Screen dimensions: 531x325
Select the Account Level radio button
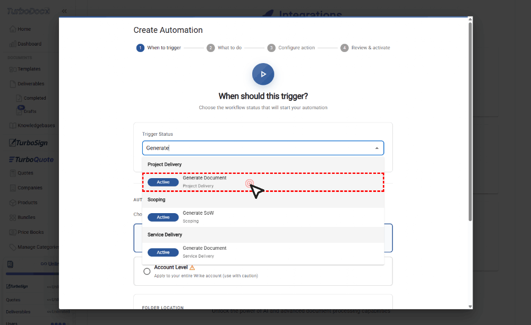click(147, 271)
